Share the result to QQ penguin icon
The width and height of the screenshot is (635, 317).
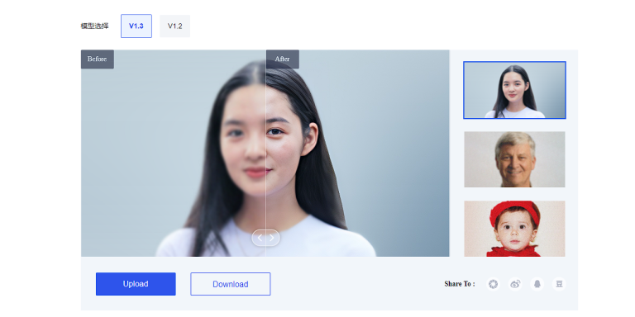[x=537, y=284]
